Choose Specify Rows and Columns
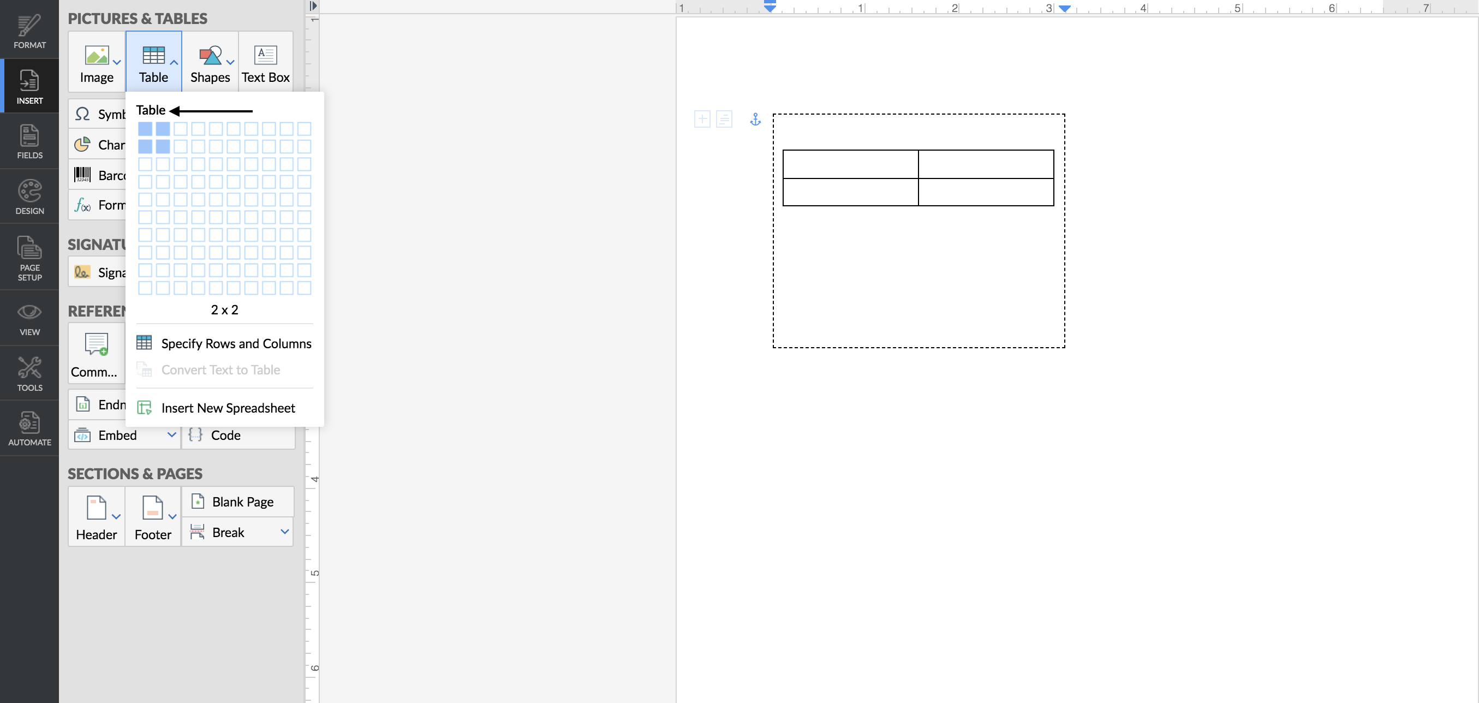The image size is (1479, 703). tap(236, 343)
